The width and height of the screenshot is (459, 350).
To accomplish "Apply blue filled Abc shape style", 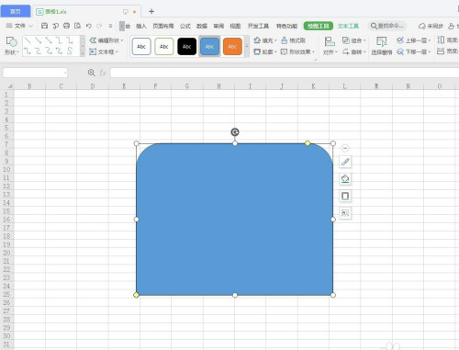I will (x=209, y=47).
